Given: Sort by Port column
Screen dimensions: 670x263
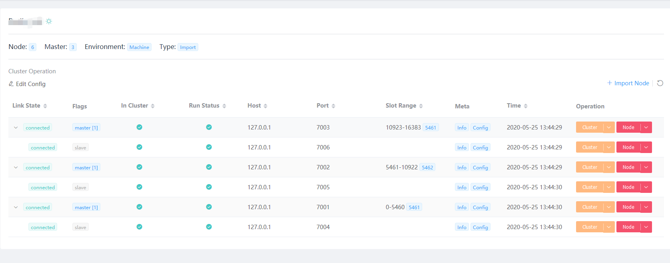Looking at the screenshot, I should [x=333, y=106].
